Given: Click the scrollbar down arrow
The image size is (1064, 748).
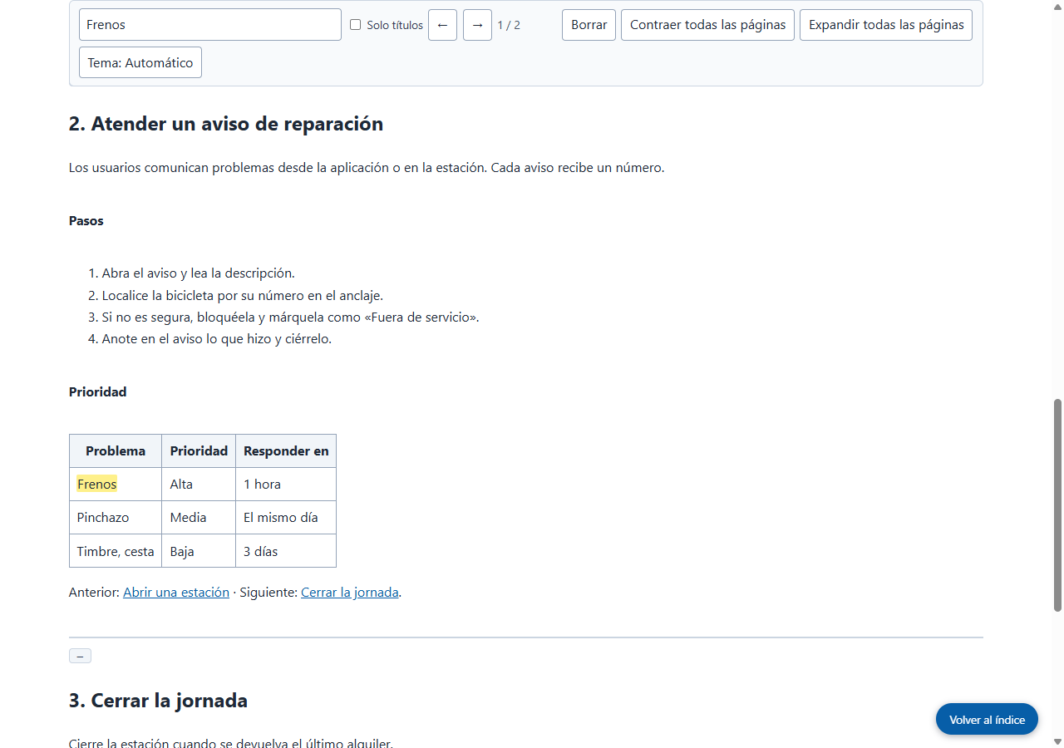Looking at the screenshot, I should (x=1057, y=741).
